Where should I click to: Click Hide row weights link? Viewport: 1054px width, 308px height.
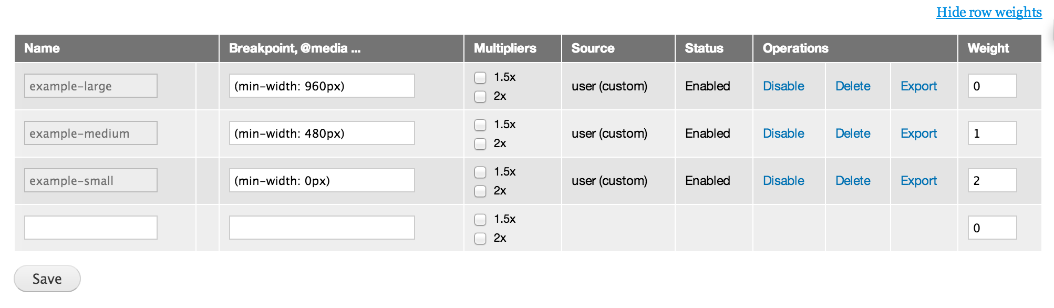click(988, 12)
